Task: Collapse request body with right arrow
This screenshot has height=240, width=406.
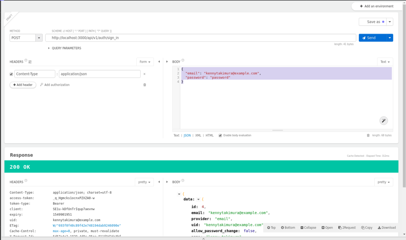Action: [167, 61]
